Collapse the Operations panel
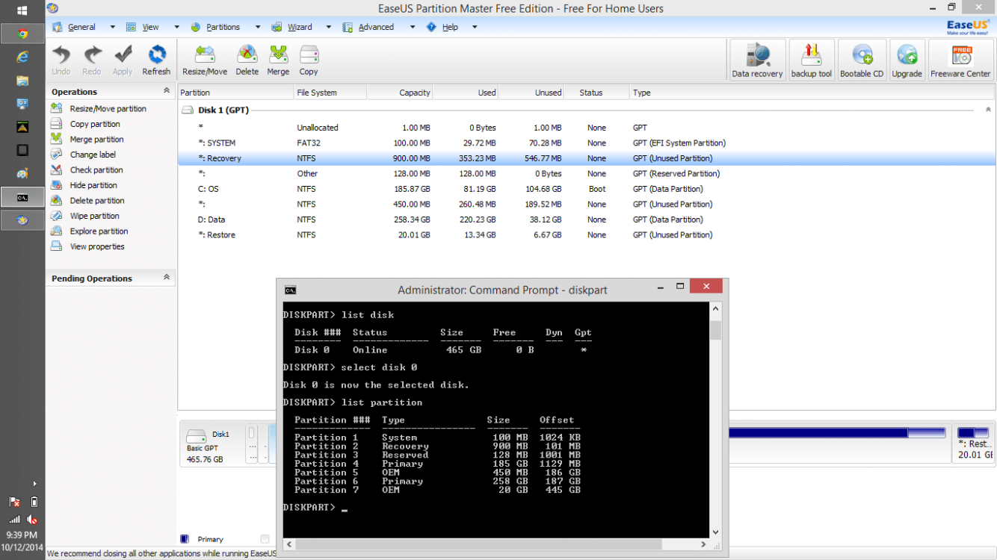The image size is (997, 560). (166, 91)
